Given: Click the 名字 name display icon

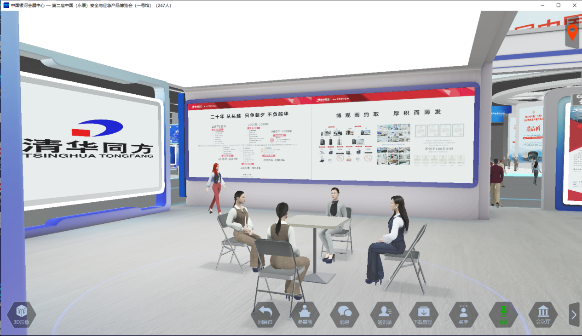Looking at the screenshot, I should (x=463, y=315).
